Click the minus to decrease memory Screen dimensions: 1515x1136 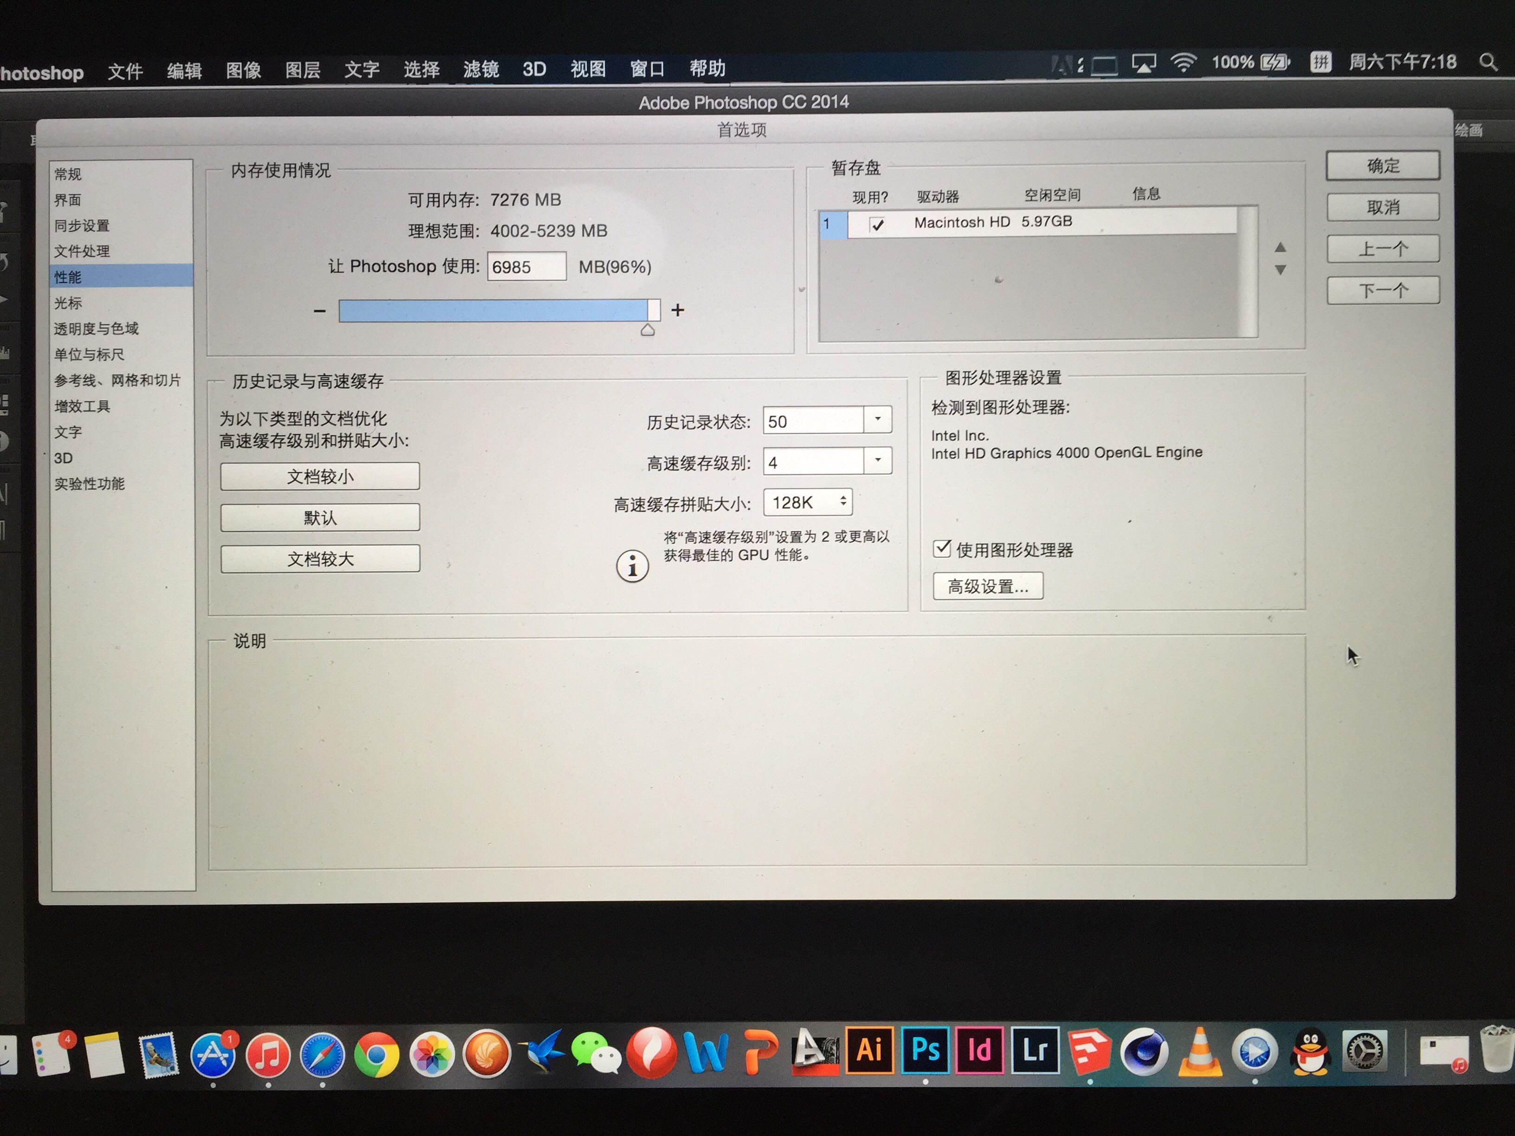[x=319, y=311]
